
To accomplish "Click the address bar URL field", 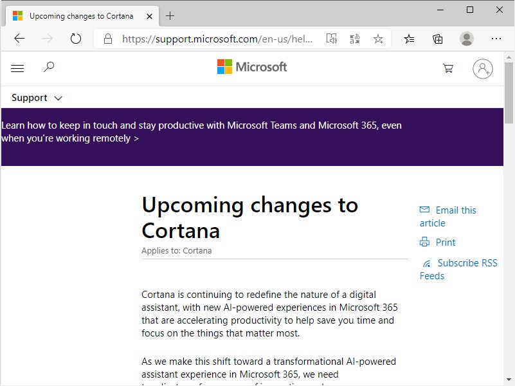I will click(217, 39).
